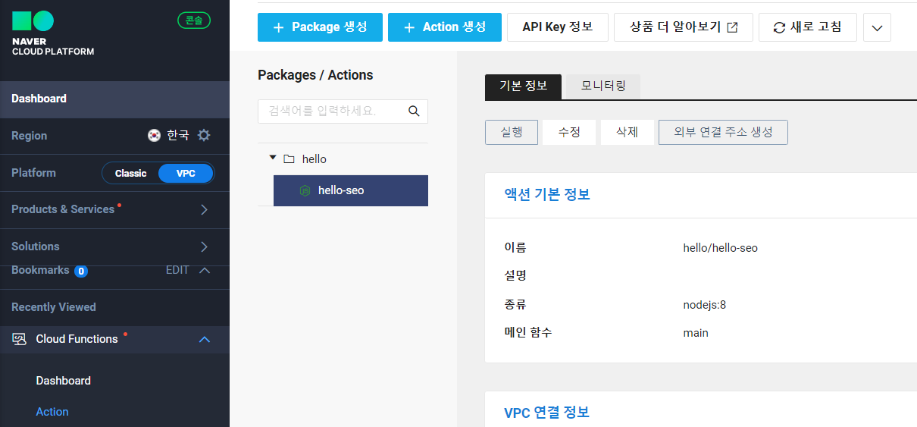This screenshot has width=917, height=427.
Task: Expand the Products & Services arrow
Action: point(204,209)
